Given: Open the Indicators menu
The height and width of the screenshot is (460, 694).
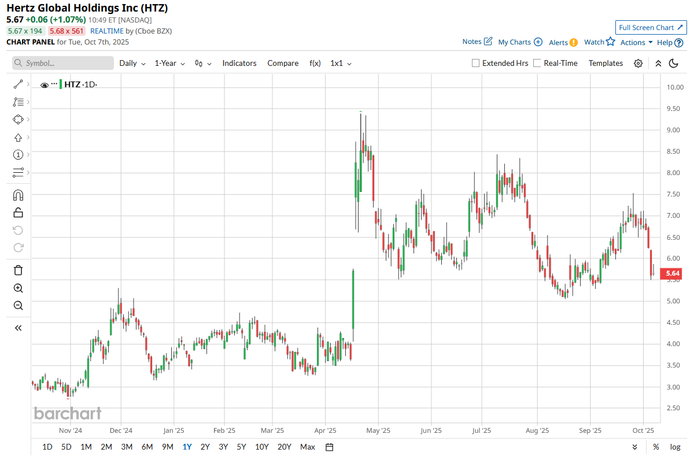Looking at the screenshot, I should [x=239, y=64].
